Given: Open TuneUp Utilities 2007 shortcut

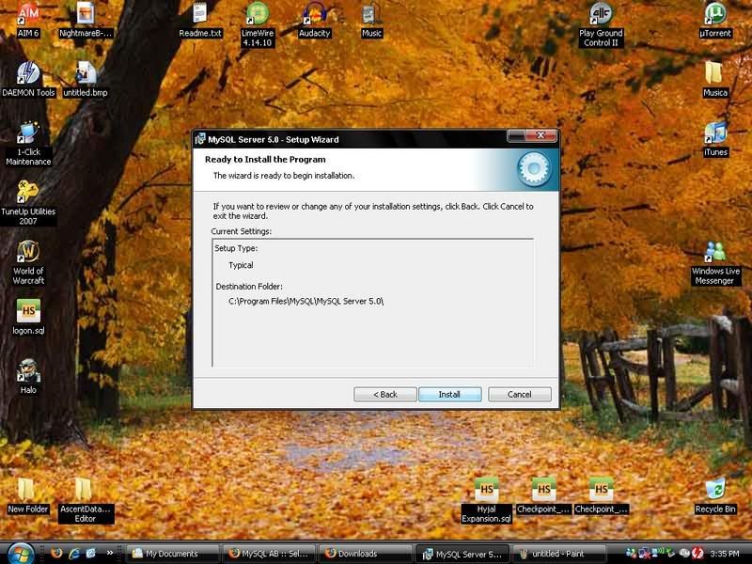Looking at the screenshot, I should coord(28,203).
